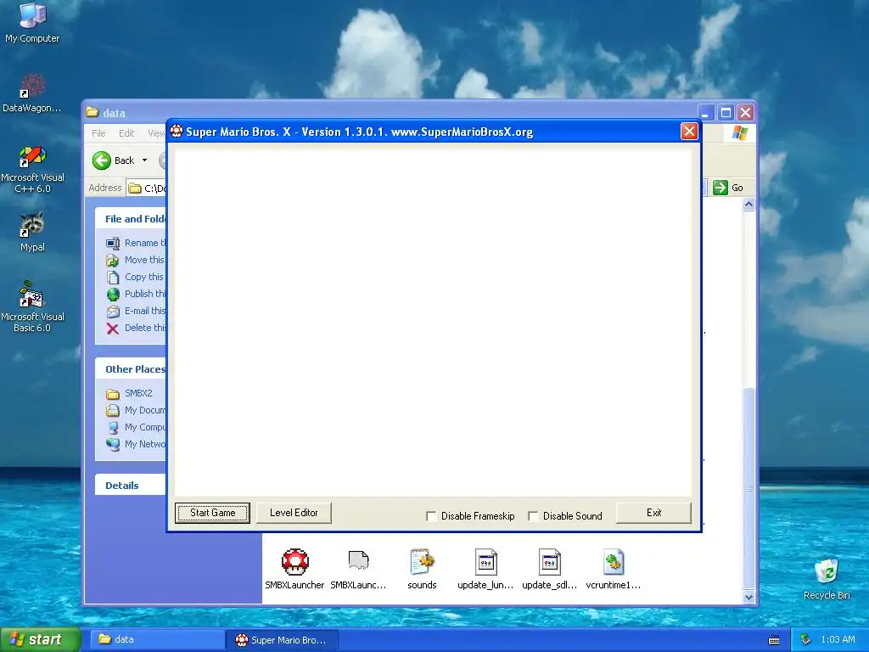Select the DataWagon desktop shortcut
This screenshot has width=869, height=652.
(32, 93)
